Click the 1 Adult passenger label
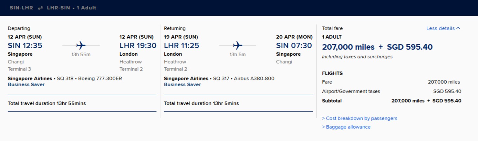Image resolution: width=478 pixels, height=141 pixels. pyautogui.click(x=86, y=8)
